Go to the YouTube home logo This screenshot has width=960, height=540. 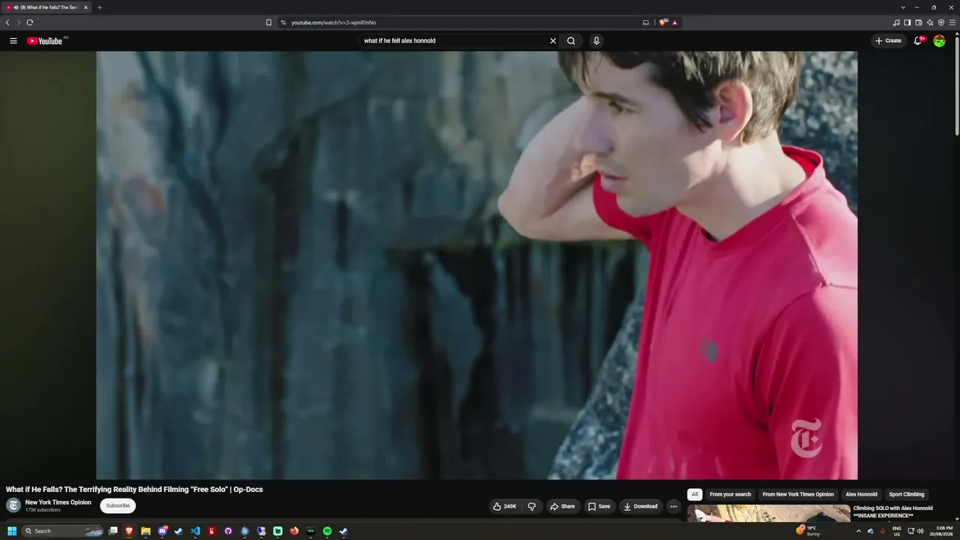coord(45,40)
